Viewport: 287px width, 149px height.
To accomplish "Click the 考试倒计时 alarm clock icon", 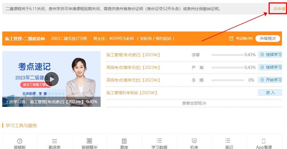I will 231,39.
